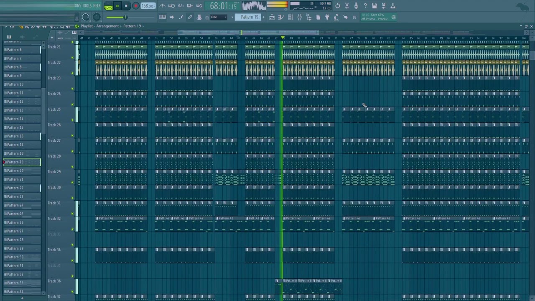Pause playback with the pause button
This screenshot has height=301, width=535.
coord(117,6)
